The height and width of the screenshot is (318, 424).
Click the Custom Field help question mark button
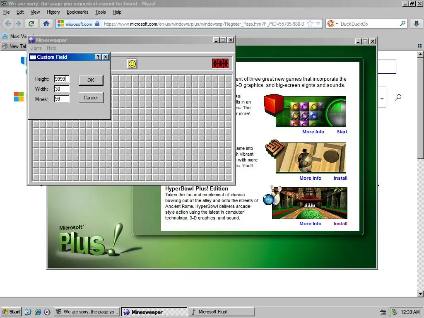(98, 57)
